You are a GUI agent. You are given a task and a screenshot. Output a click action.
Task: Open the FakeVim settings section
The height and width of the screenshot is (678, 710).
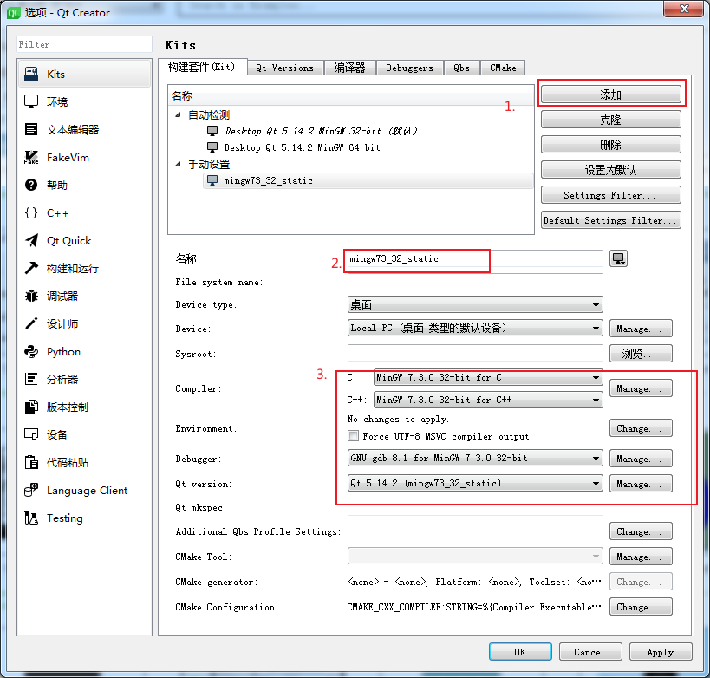pos(54,157)
